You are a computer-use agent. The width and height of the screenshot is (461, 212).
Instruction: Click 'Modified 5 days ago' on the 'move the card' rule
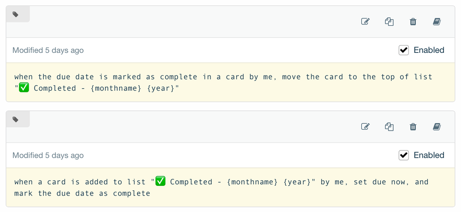click(48, 51)
